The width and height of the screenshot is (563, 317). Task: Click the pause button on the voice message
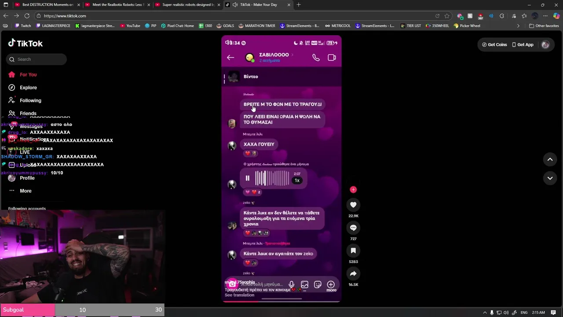(247, 178)
